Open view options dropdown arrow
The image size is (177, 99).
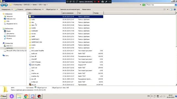(168, 9)
